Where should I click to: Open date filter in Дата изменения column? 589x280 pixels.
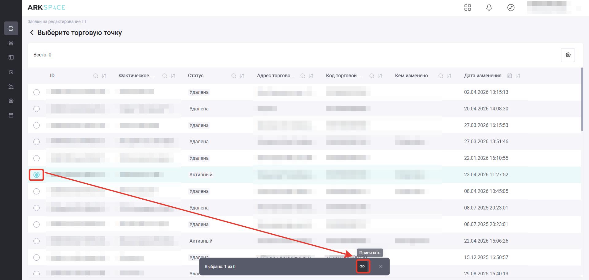[510, 76]
